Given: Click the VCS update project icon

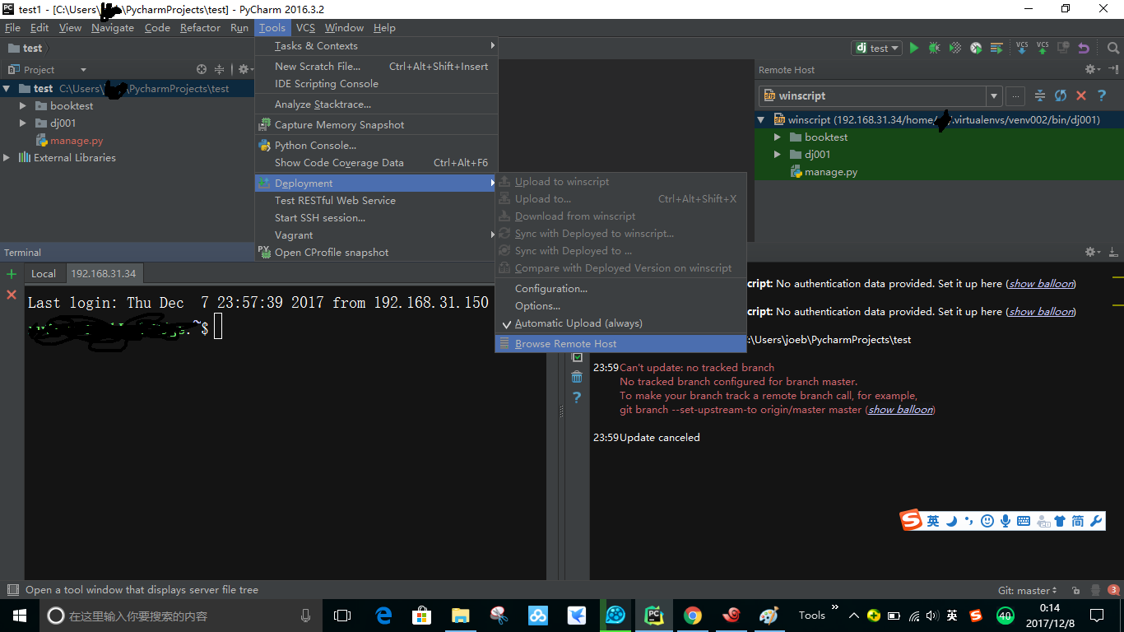Looking at the screenshot, I should (x=1022, y=48).
